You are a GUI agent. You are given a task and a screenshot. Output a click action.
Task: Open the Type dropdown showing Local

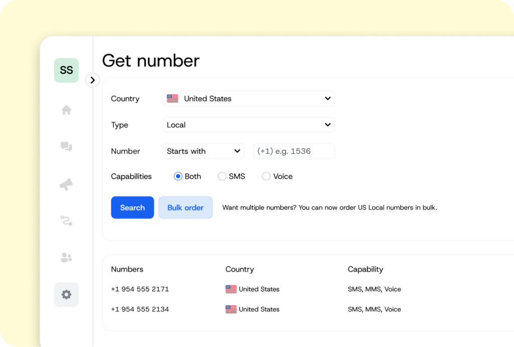click(248, 125)
